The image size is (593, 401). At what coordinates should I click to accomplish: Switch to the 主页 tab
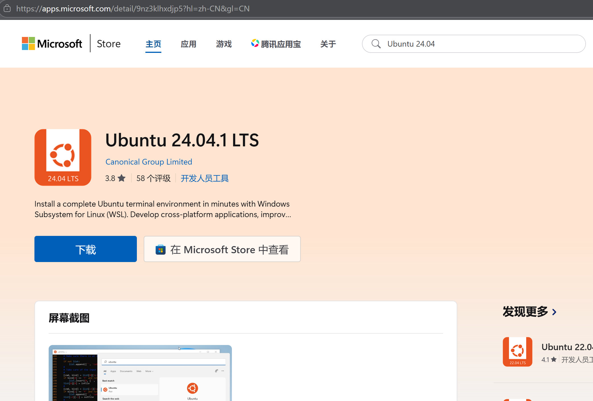click(x=153, y=44)
